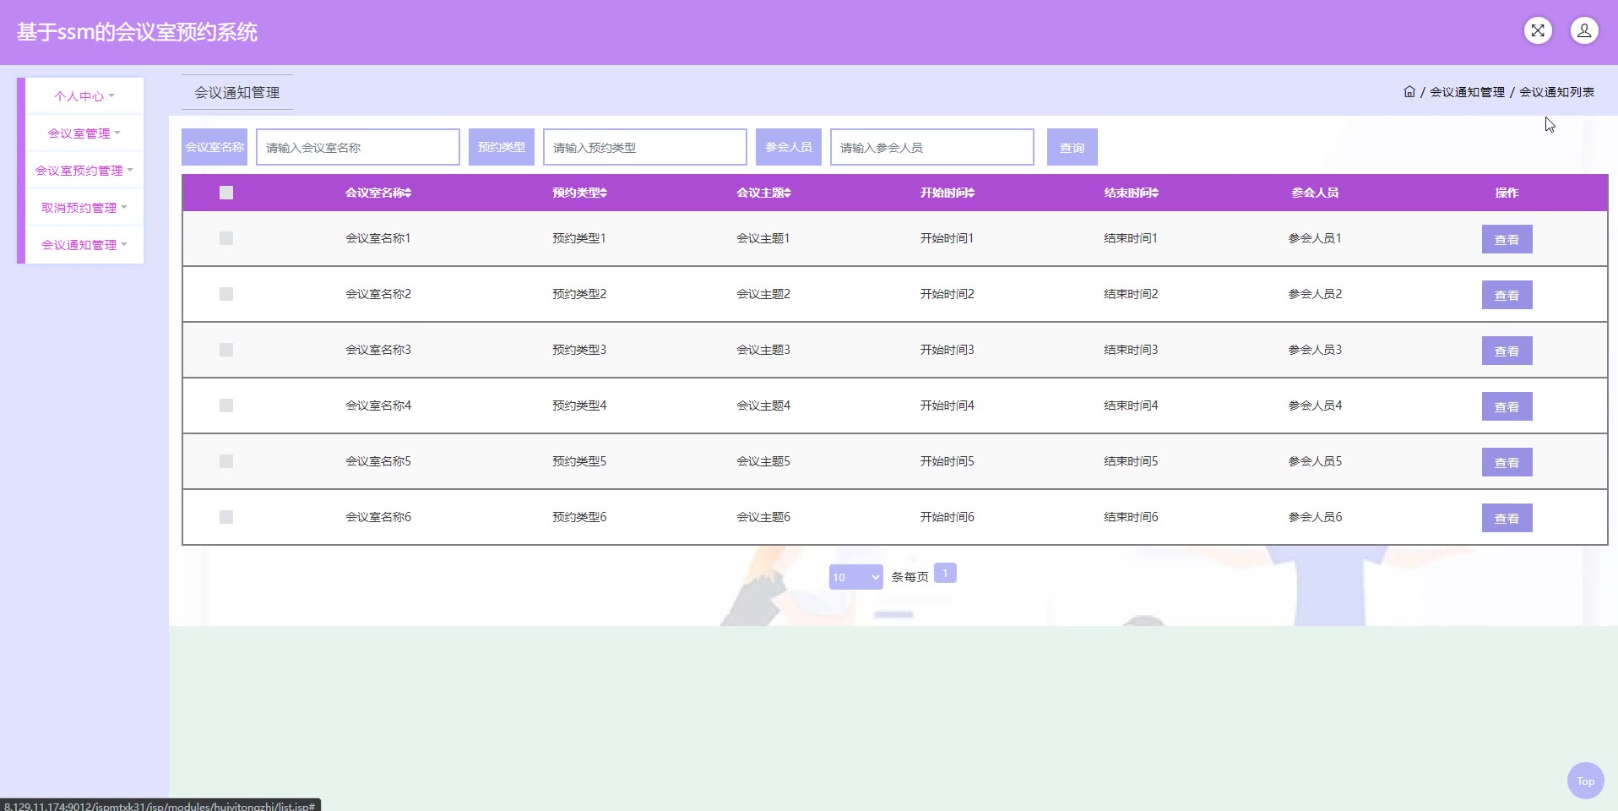Sort by 结束时间 column header
Viewport: 1618px width, 811px height.
pos(1132,193)
